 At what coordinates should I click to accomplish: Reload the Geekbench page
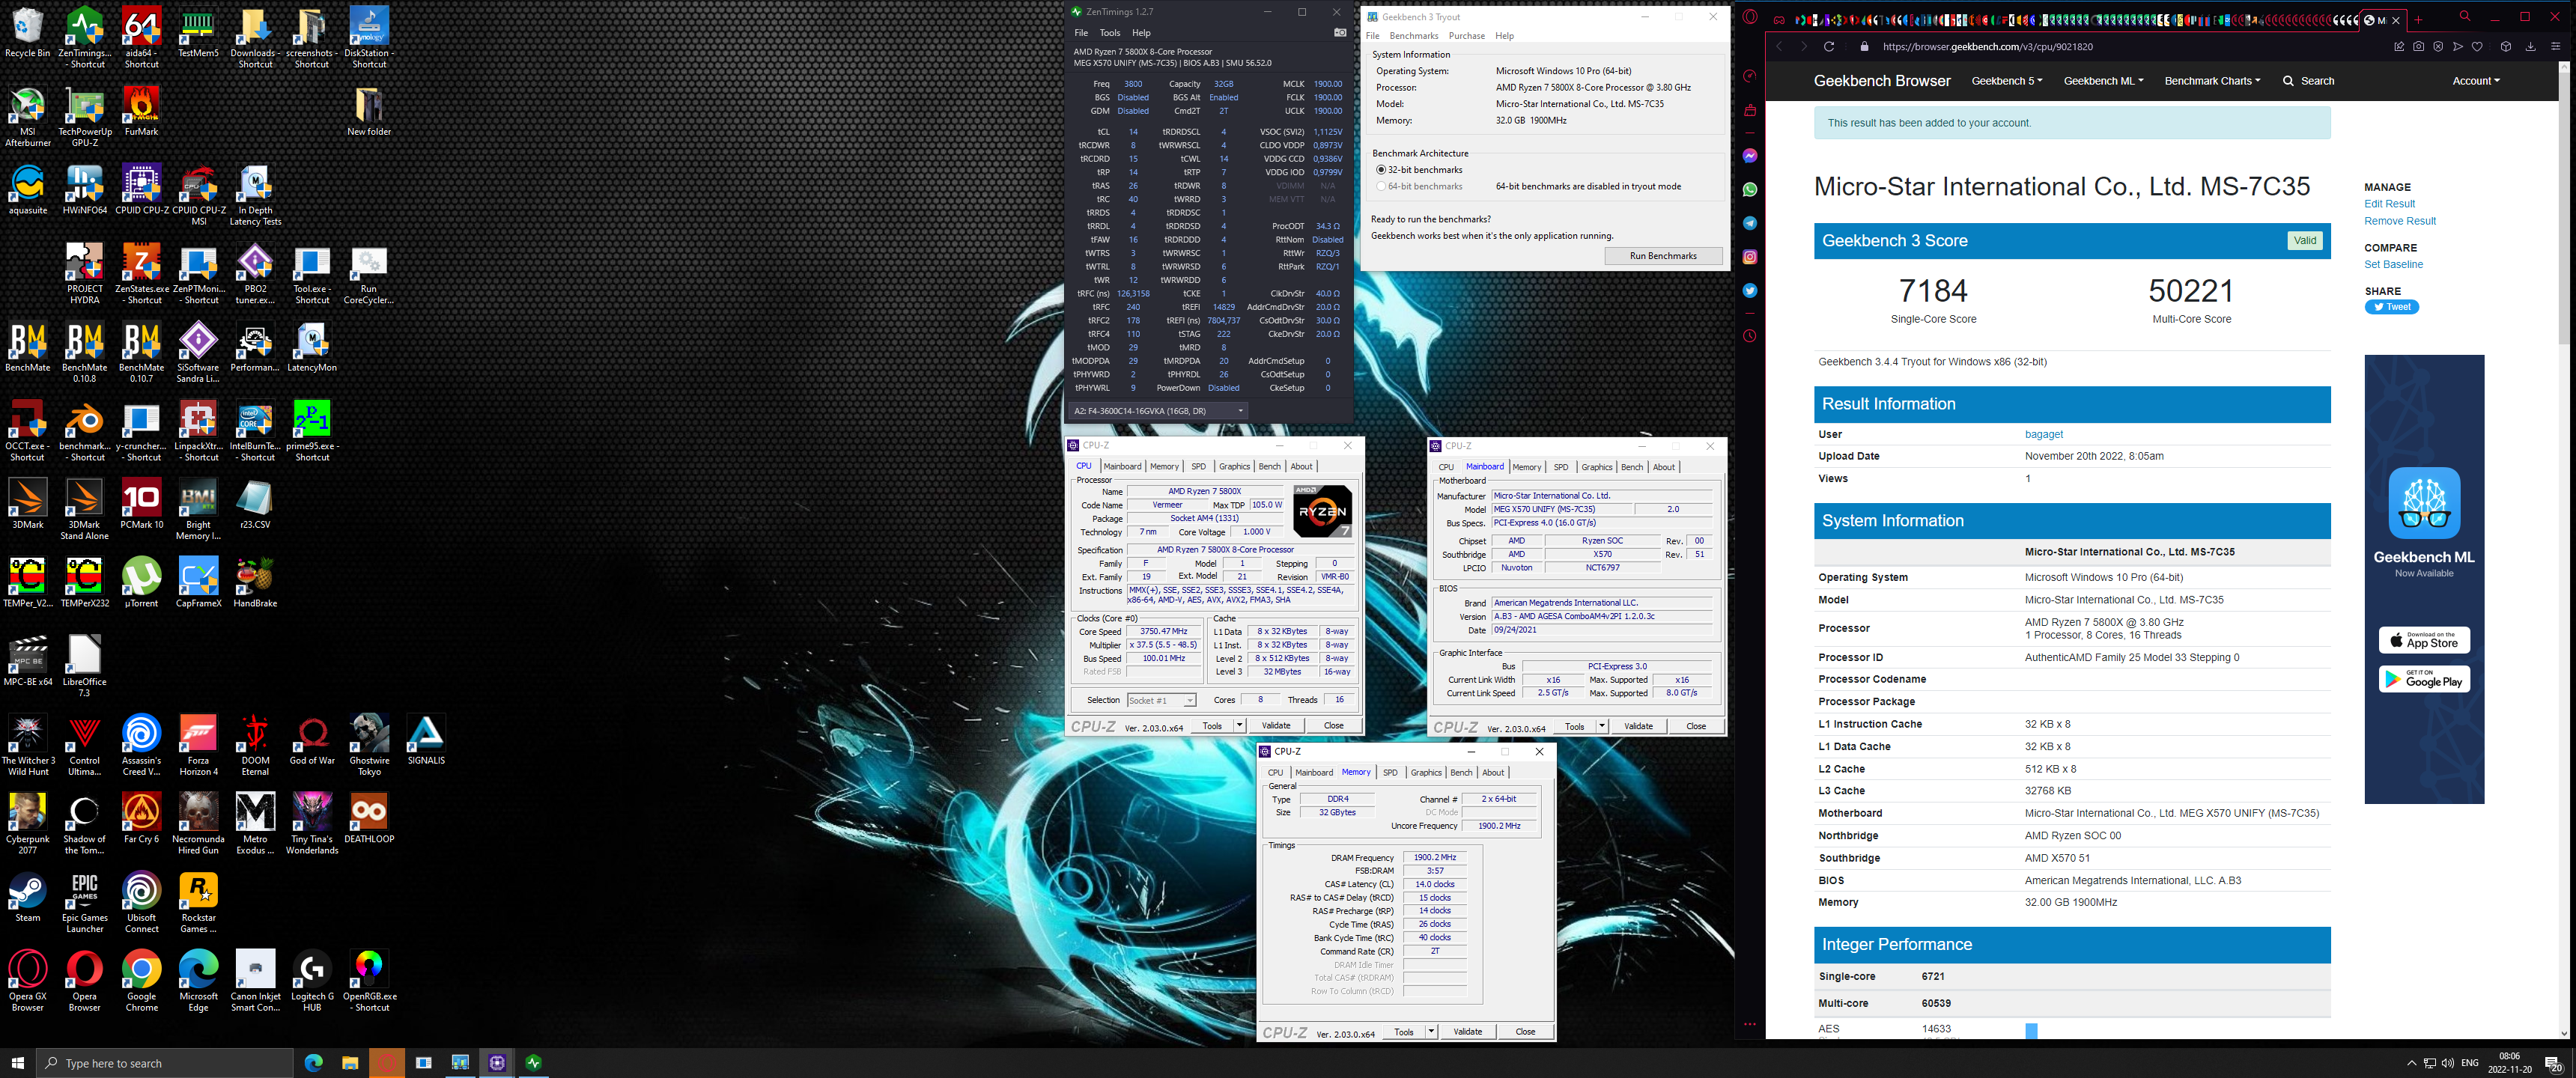(x=1829, y=47)
